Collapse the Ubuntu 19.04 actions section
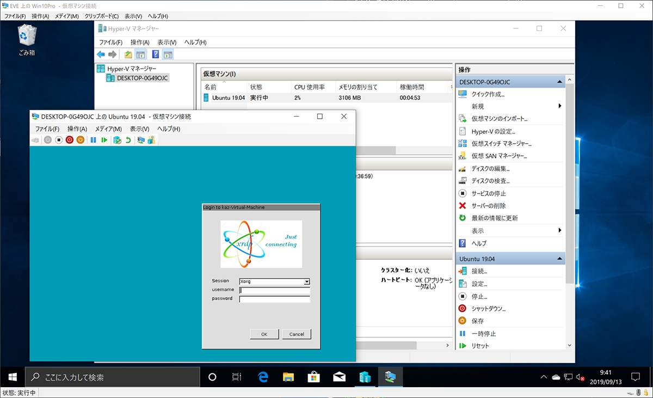This screenshot has height=398, width=653. tap(559, 259)
